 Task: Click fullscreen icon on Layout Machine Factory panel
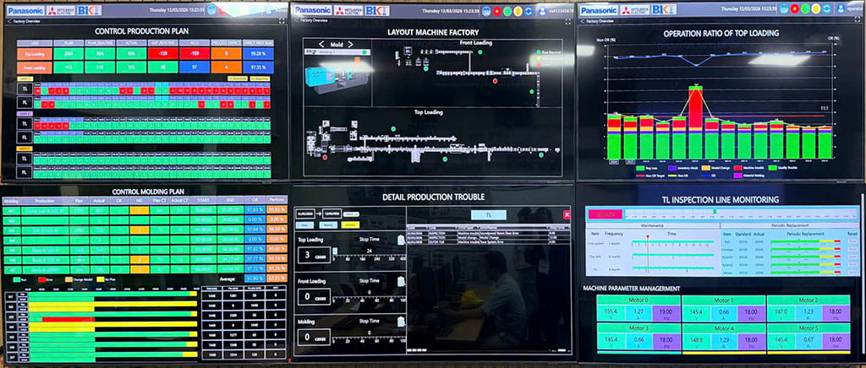click(568, 19)
